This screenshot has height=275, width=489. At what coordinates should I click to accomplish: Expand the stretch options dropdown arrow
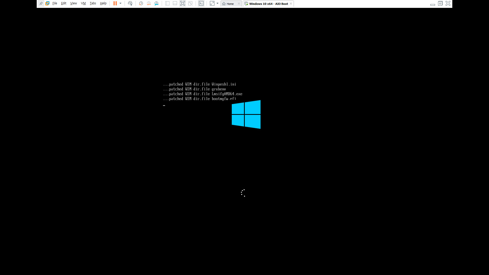point(218,4)
